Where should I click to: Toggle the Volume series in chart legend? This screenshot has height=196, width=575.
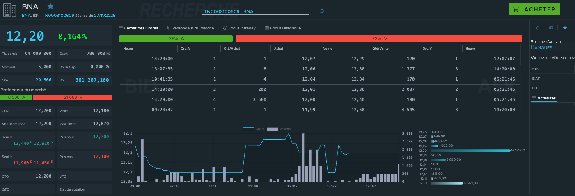pyautogui.click(x=279, y=129)
